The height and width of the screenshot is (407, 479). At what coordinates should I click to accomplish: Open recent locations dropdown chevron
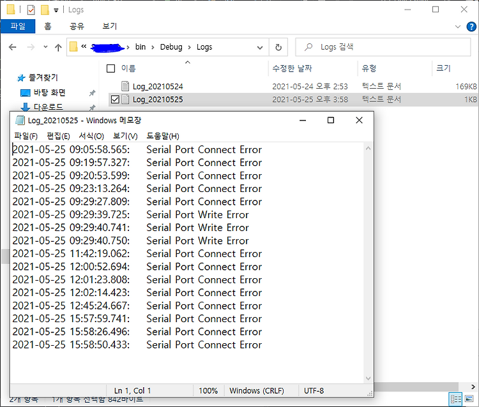[x=45, y=47]
